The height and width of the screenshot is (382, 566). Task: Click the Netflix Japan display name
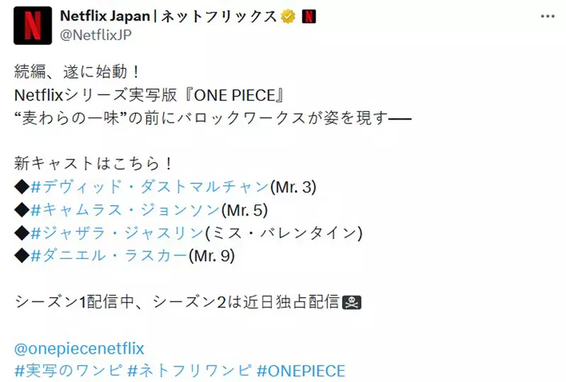pos(169,17)
